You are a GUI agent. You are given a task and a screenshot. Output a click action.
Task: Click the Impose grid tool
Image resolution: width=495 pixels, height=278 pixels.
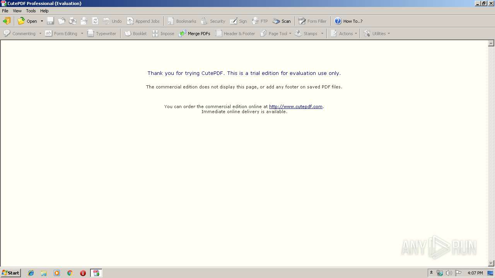(163, 34)
